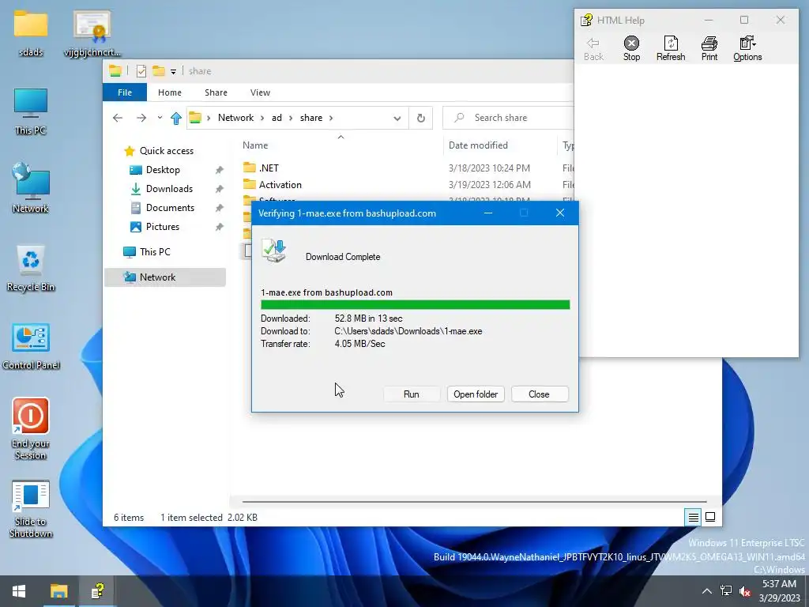Click the Stop icon in HTML Help

[631, 48]
